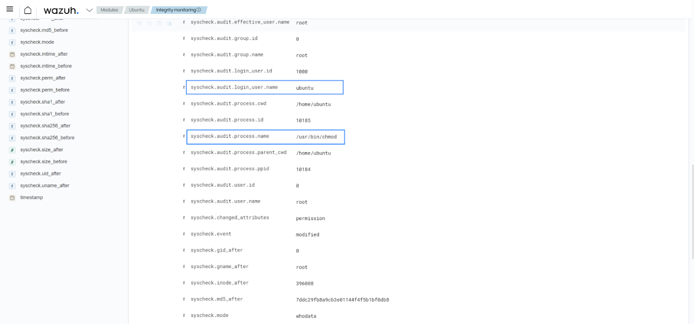The image size is (694, 324).
Task: Click the info icon beside Integrity monitoring
Action: pos(199,10)
